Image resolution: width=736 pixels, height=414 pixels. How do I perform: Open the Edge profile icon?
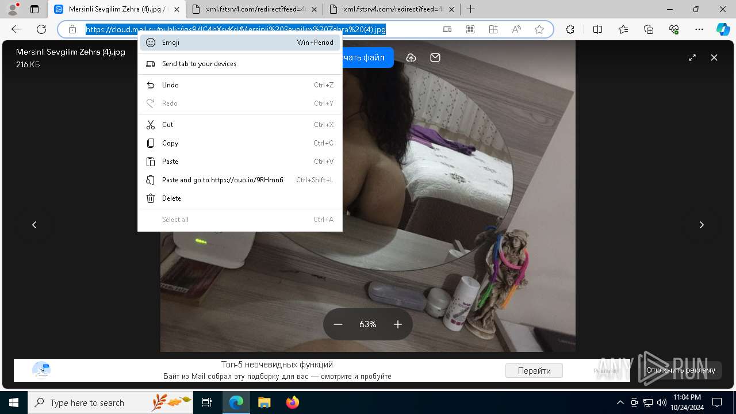tap(13, 9)
